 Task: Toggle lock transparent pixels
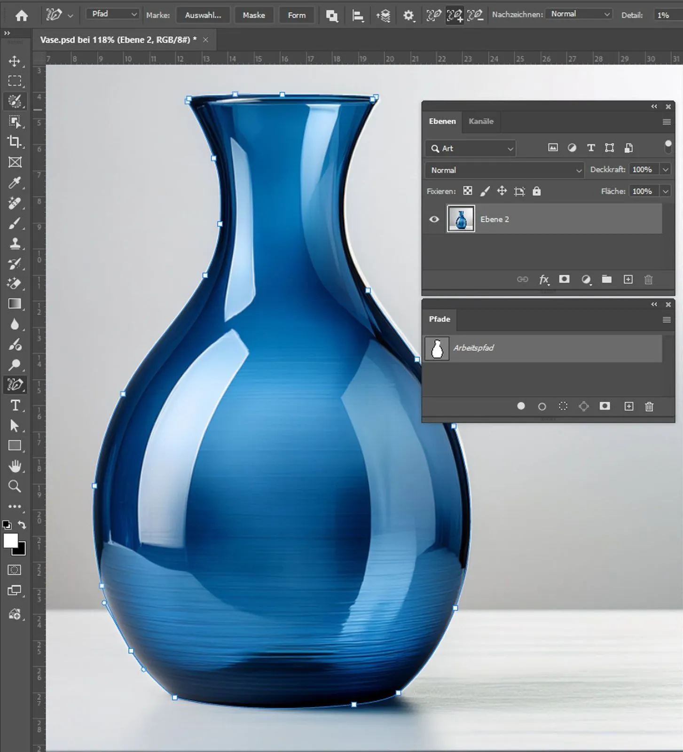467,191
